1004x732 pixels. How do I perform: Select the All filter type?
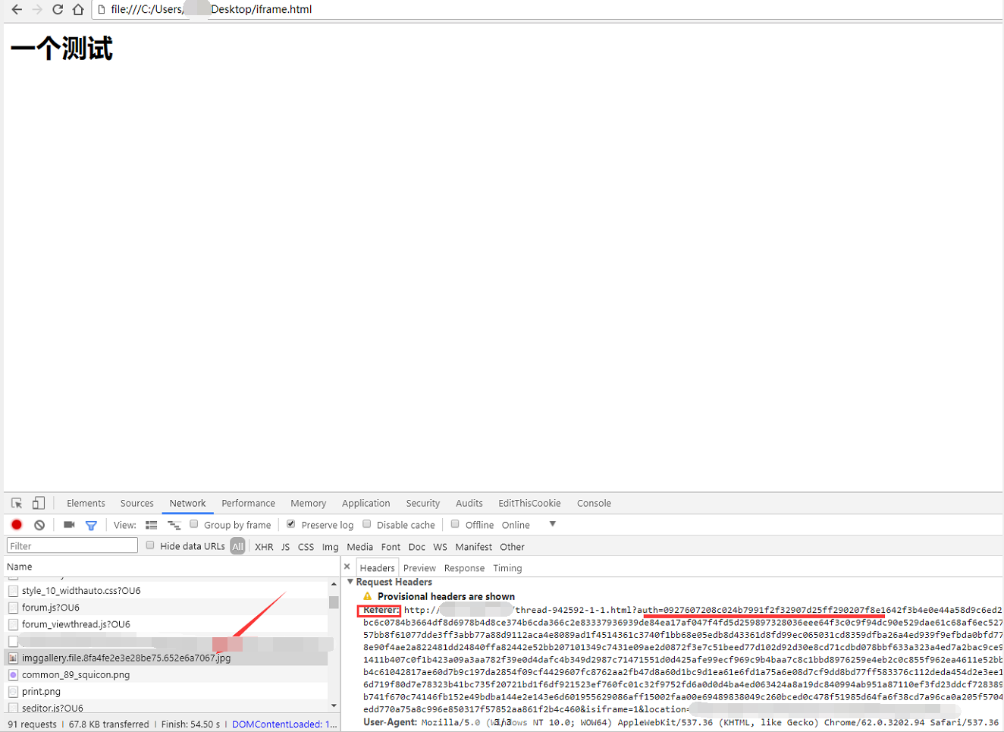click(x=237, y=546)
